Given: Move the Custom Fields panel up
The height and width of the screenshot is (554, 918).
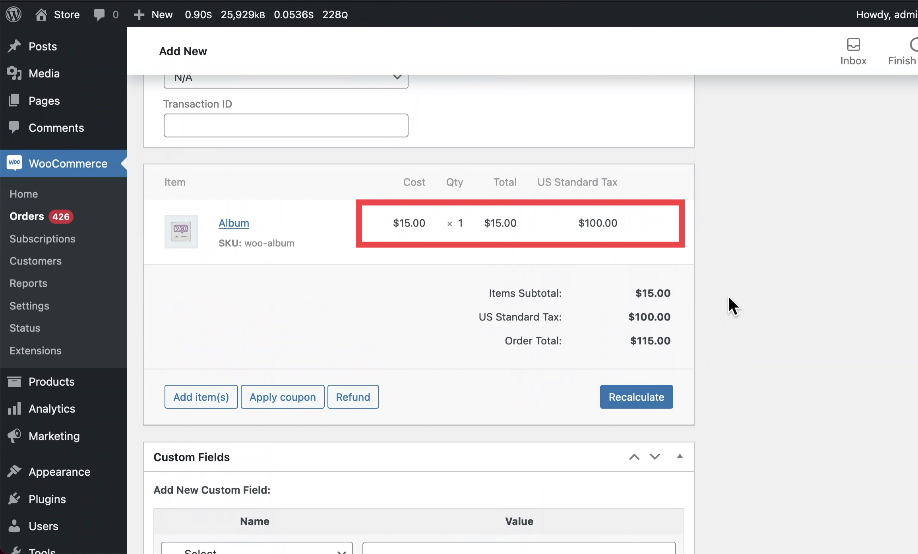Looking at the screenshot, I should [634, 457].
